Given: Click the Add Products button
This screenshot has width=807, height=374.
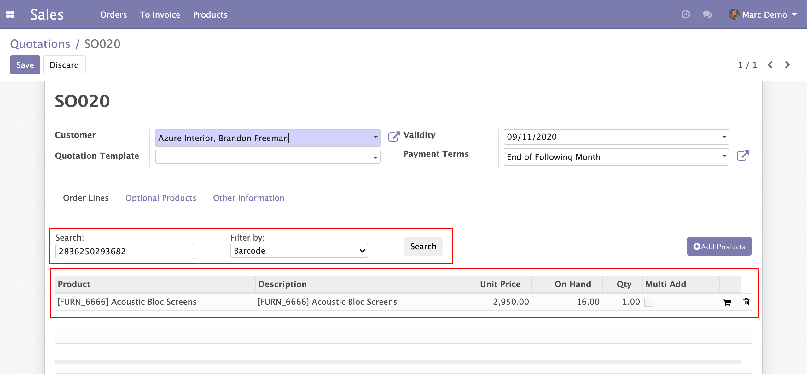Looking at the screenshot, I should pyautogui.click(x=719, y=246).
